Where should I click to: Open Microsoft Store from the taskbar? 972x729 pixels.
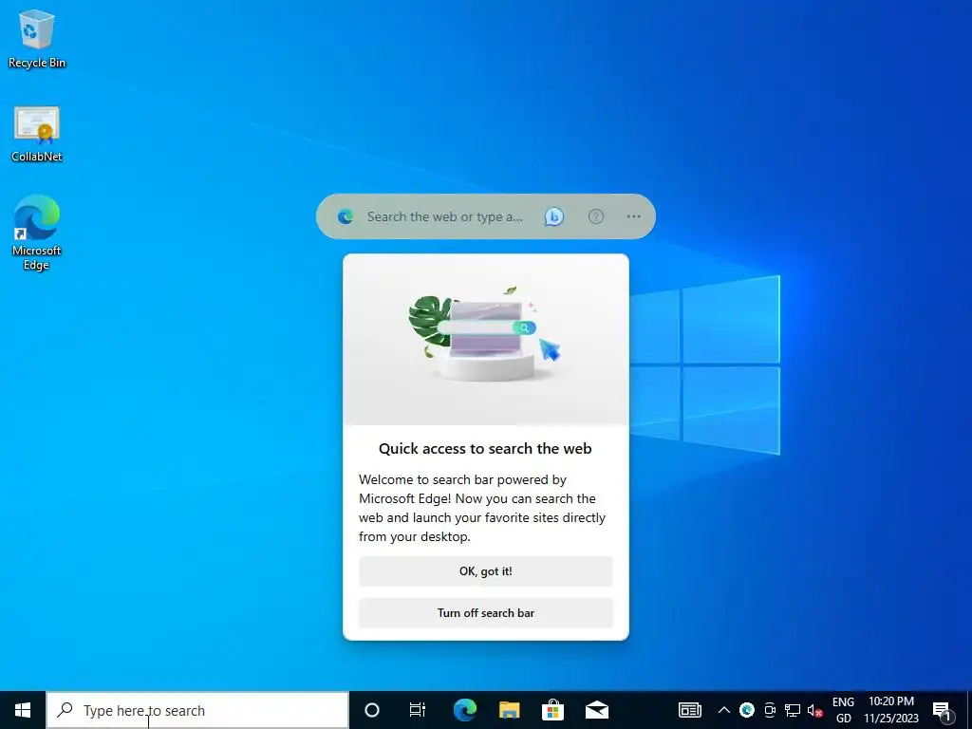pyautogui.click(x=553, y=710)
